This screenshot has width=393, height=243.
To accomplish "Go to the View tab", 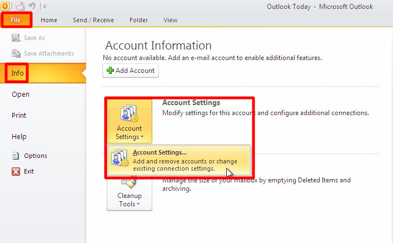I will pos(171,20).
